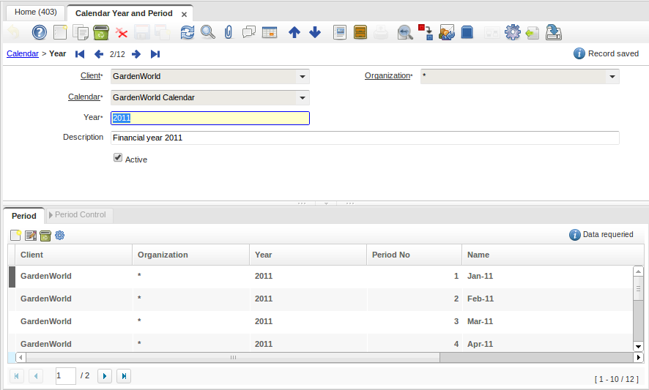Click the Help icon in toolbar
Viewport: 649px width, 390px height.
click(x=40, y=32)
